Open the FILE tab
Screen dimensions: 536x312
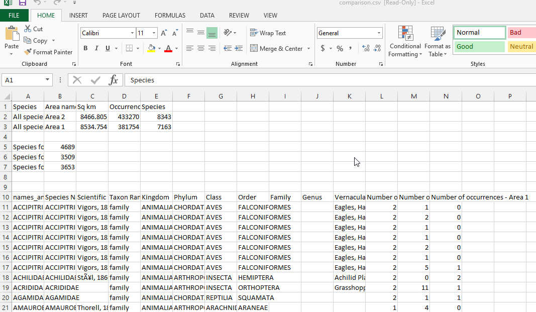point(14,16)
